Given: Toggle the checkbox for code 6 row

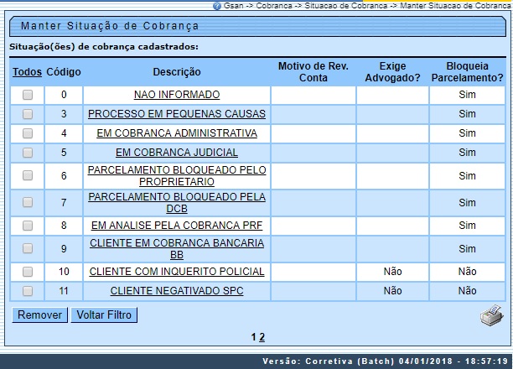Looking at the screenshot, I should [x=28, y=175].
